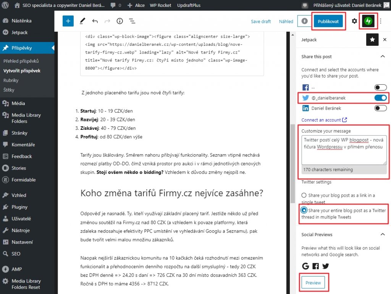391x294 pixels.
Task: Click the green Jetpack lightning icon
Action: pyautogui.click(x=368, y=21)
